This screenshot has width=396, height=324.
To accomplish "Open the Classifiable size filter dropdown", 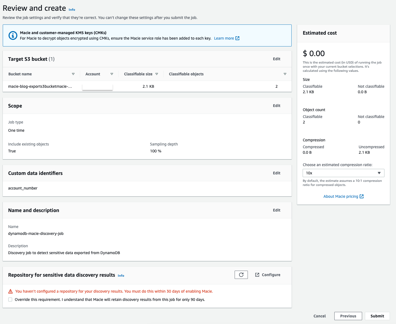I will [x=156, y=74].
